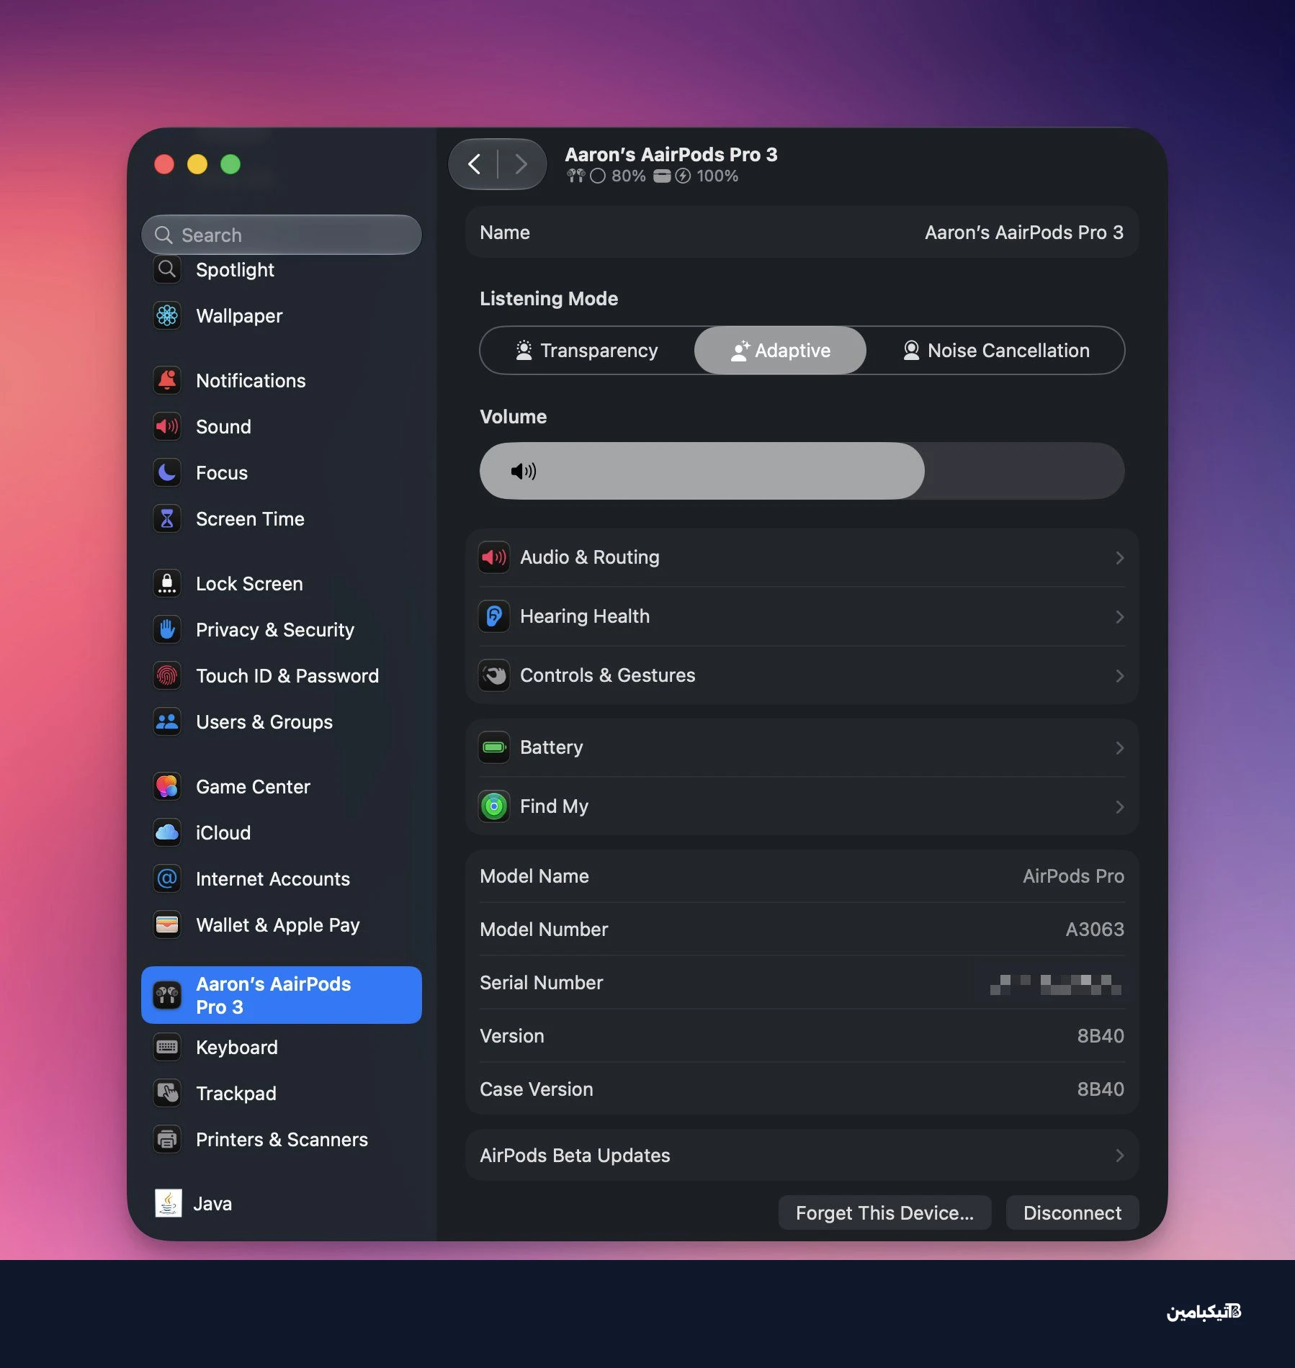1295x1368 pixels.
Task: Click the Model Number value A3063
Action: tap(1095, 930)
